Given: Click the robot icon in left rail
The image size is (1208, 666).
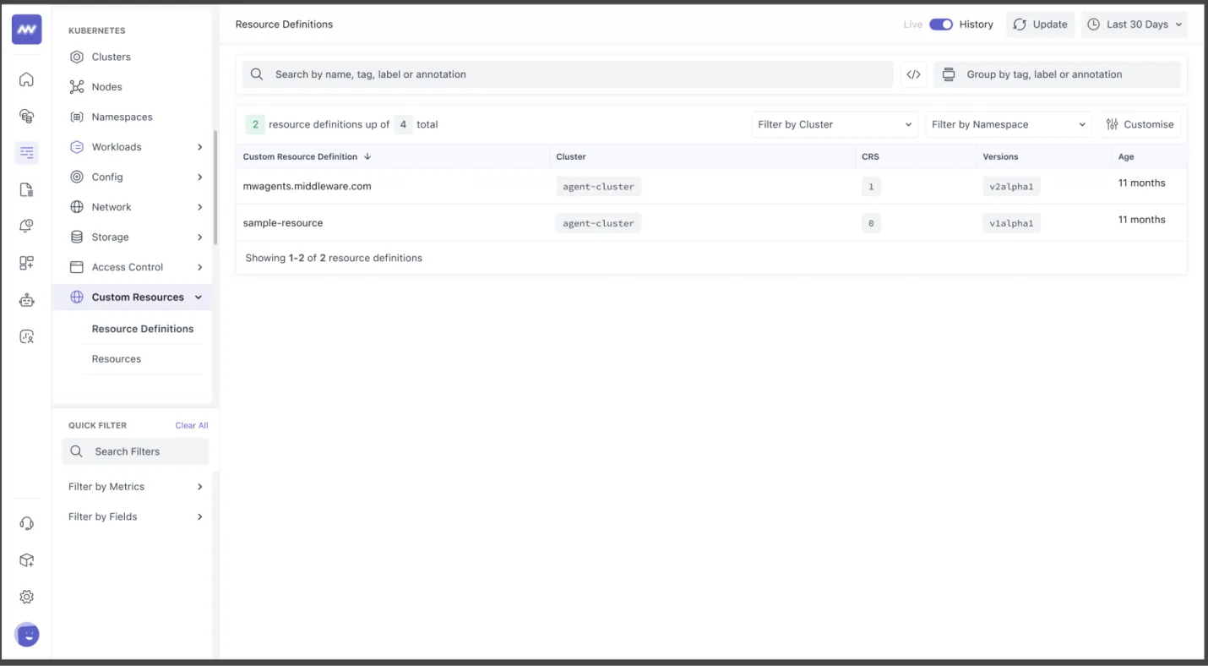Looking at the screenshot, I should [27, 300].
